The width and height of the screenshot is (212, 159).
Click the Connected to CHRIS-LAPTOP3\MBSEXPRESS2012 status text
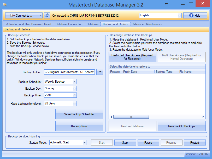(85, 16)
